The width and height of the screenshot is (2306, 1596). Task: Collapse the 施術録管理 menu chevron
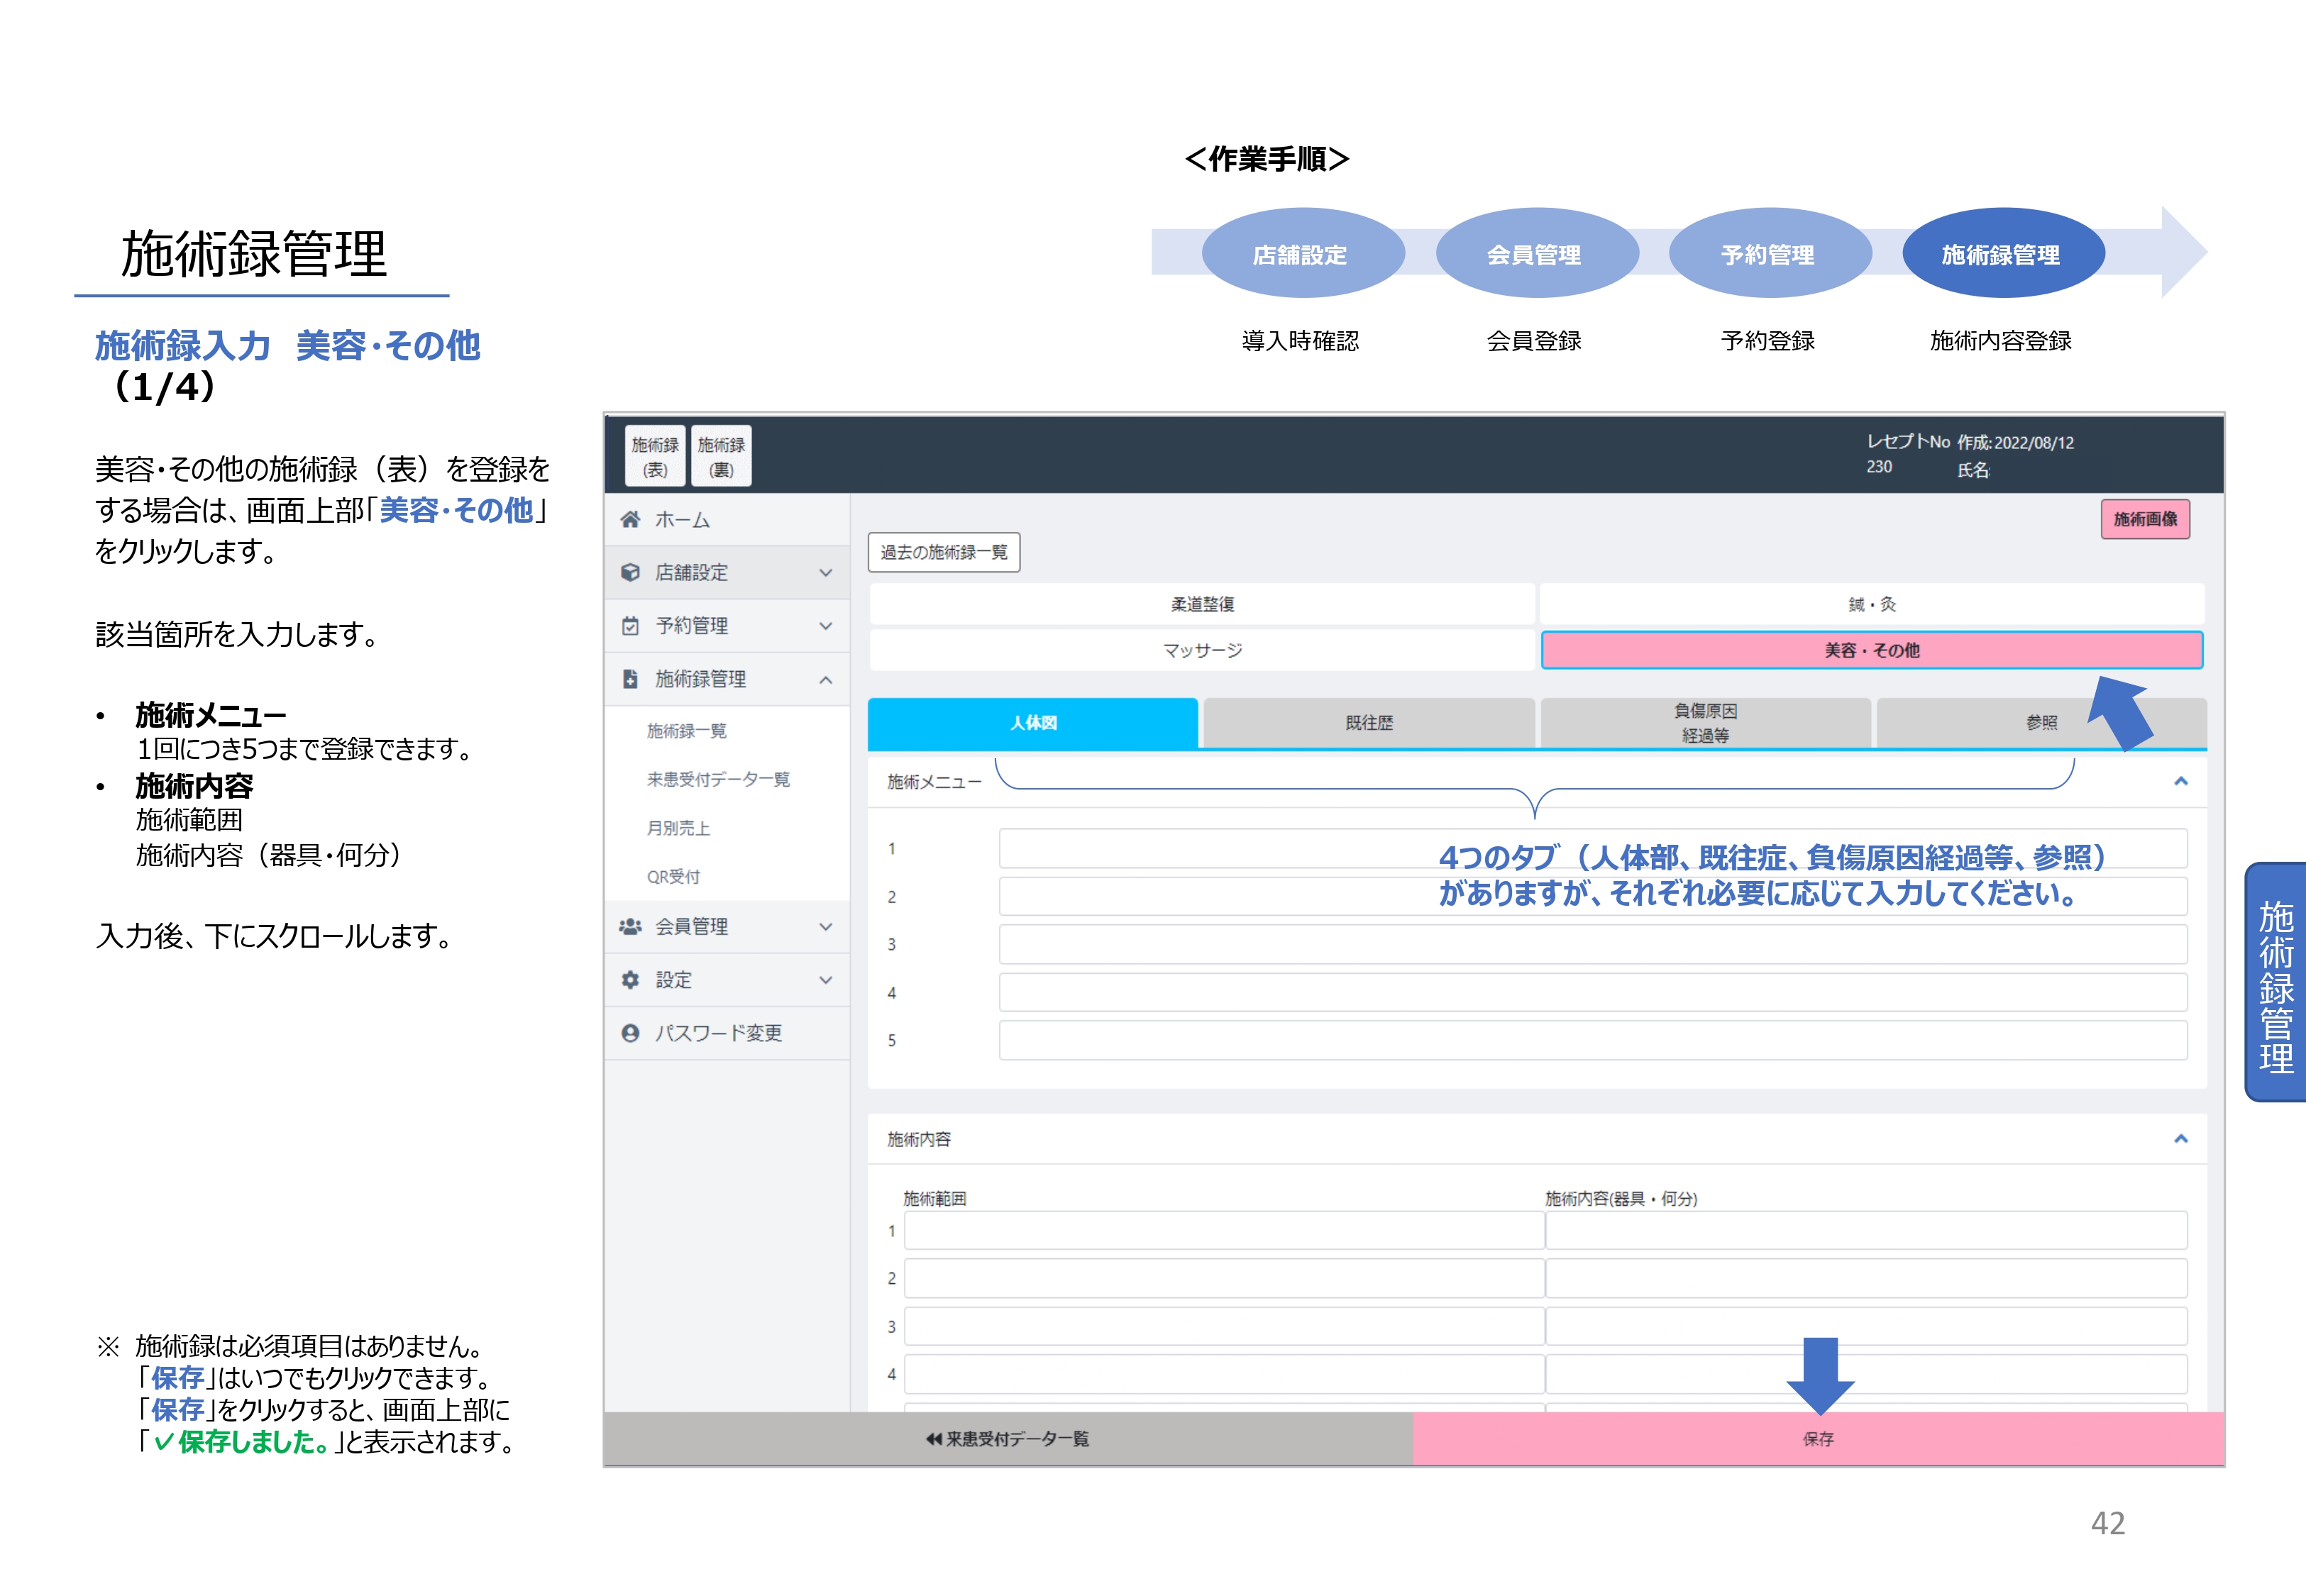point(825,680)
